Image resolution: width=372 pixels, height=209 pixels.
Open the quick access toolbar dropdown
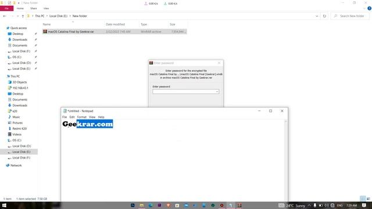19,3
